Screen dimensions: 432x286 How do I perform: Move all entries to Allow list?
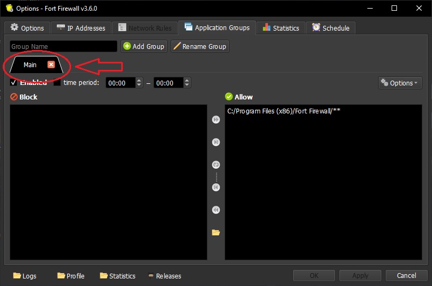tap(216, 120)
